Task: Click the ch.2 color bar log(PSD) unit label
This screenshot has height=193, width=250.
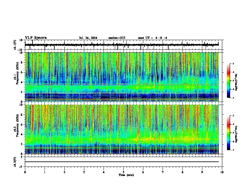Action: [x=236, y=134]
